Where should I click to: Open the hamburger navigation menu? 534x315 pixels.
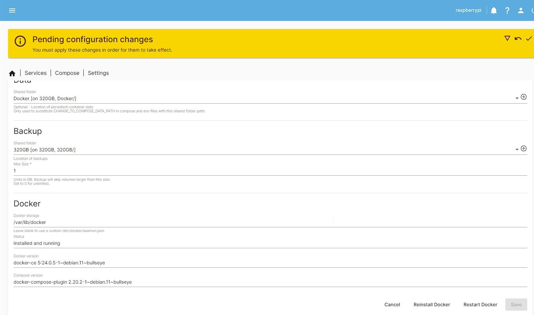pos(12,10)
